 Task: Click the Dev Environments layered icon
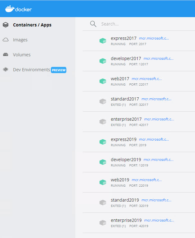click(6, 69)
